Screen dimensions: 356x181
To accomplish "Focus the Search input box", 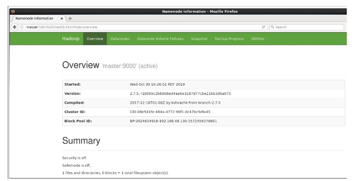I will point(307,27).
